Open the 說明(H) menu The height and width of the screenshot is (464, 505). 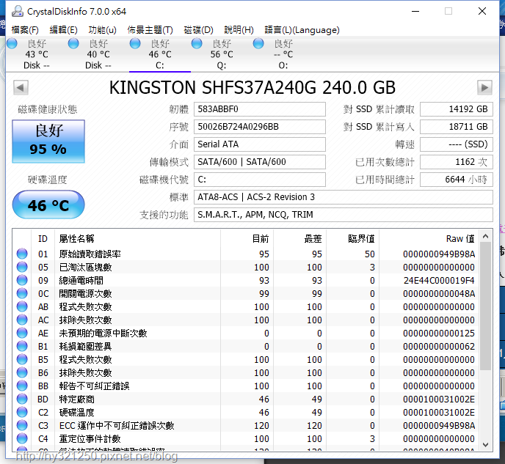click(239, 30)
